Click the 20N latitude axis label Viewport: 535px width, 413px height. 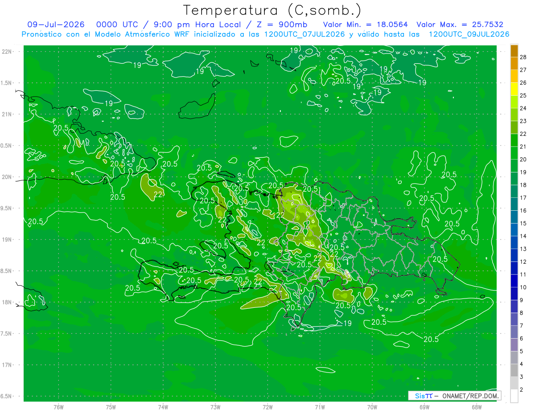[x=7, y=177]
